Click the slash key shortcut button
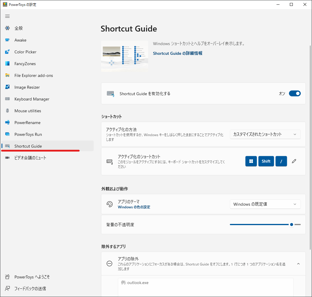The image size is (312, 297). point(281,161)
